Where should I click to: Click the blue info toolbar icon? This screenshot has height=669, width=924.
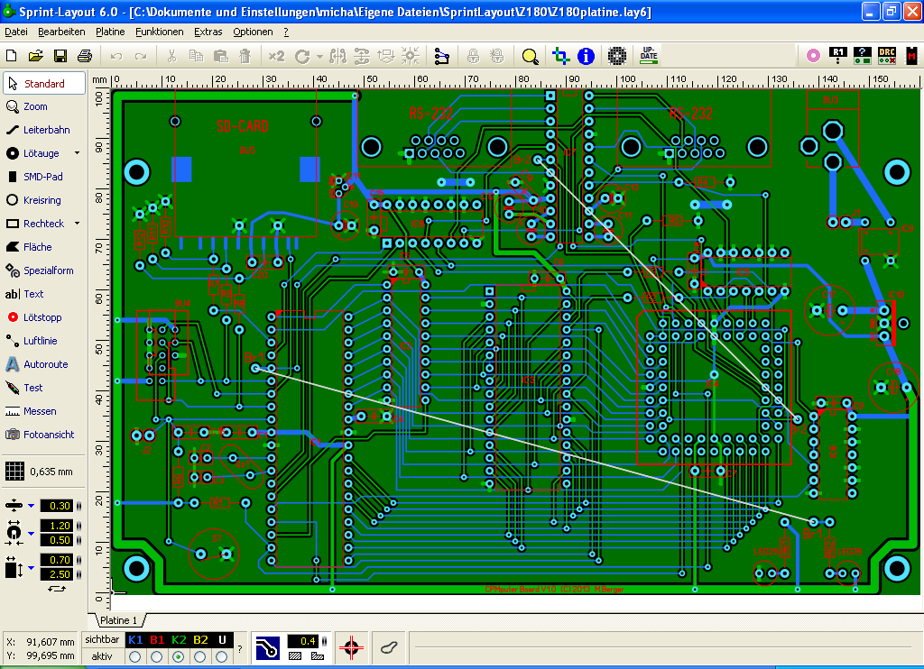[586, 56]
